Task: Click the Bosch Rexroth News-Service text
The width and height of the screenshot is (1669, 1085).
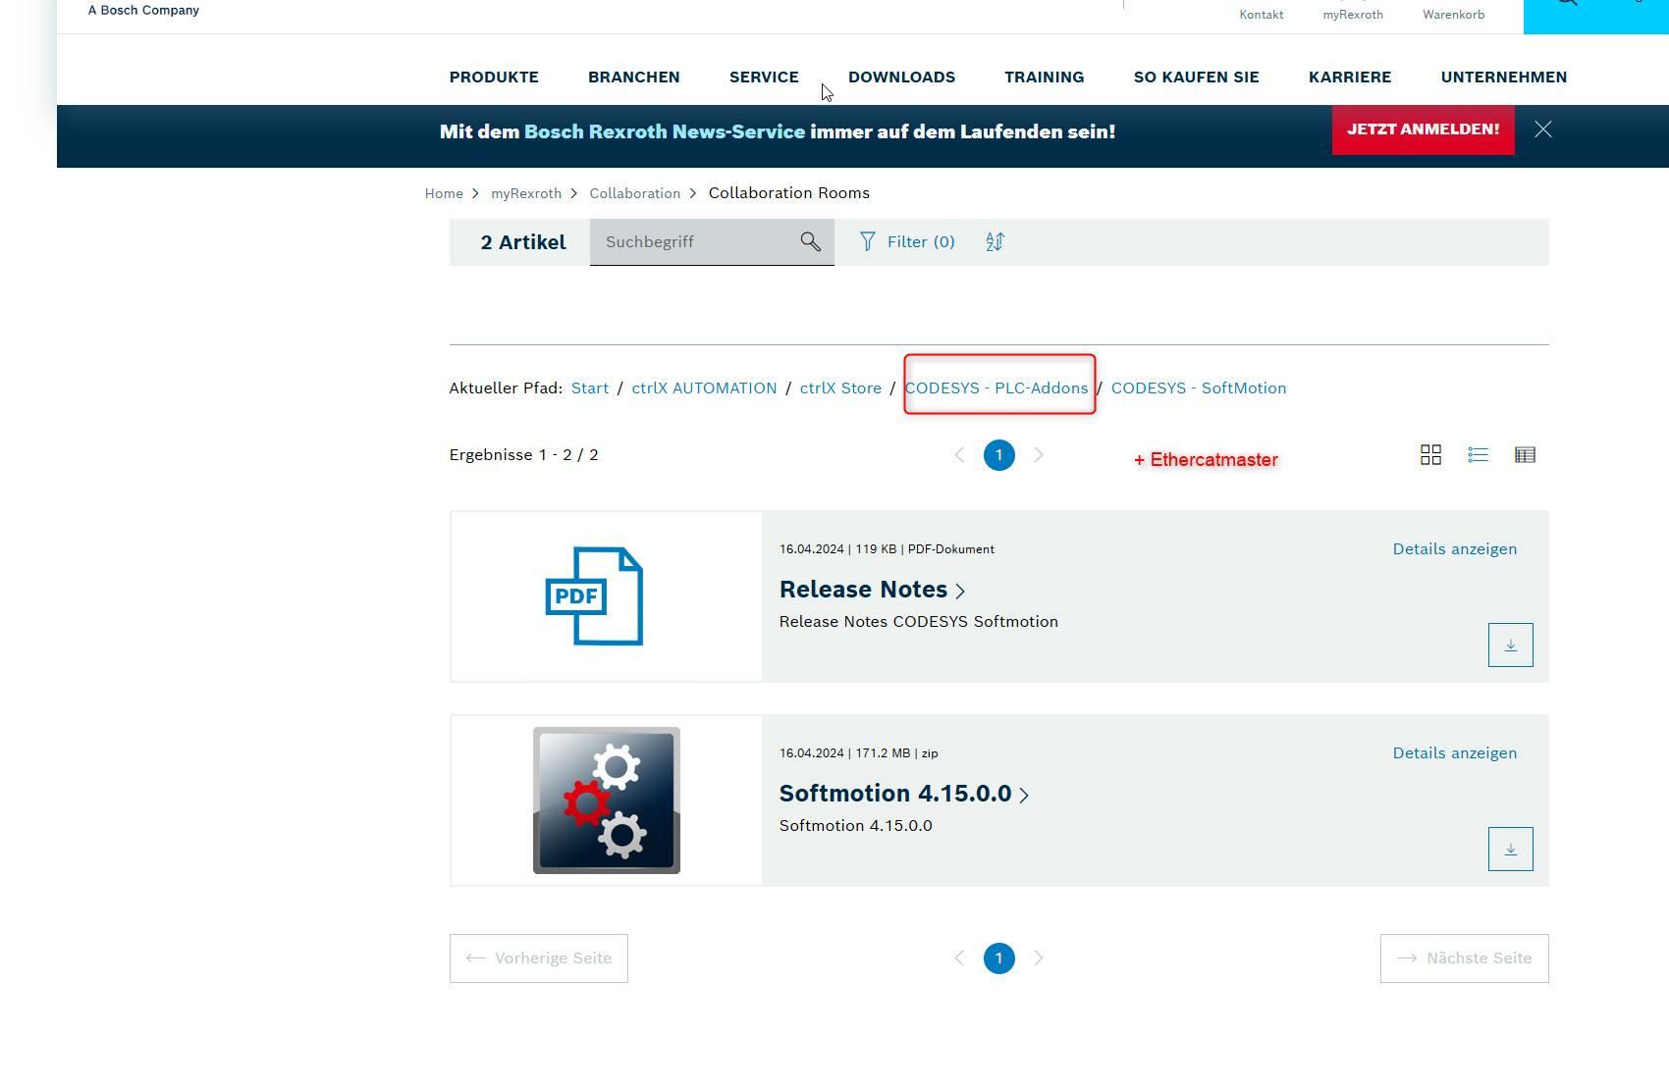Action: [x=665, y=131]
